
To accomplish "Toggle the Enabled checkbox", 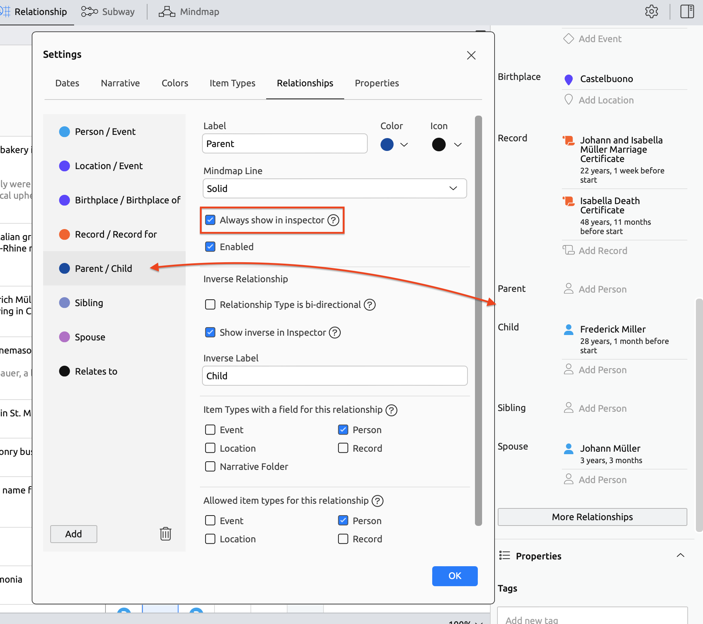I will 210,247.
